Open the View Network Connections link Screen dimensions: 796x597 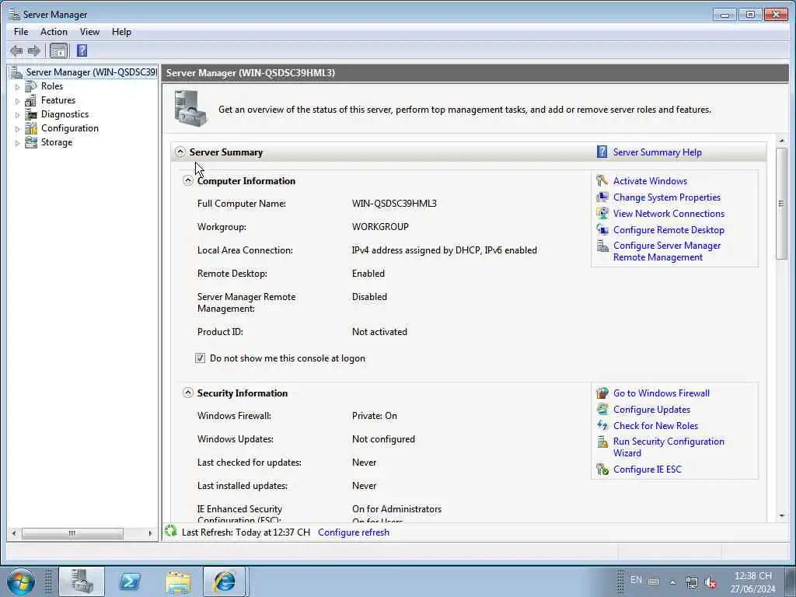[x=669, y=213]
